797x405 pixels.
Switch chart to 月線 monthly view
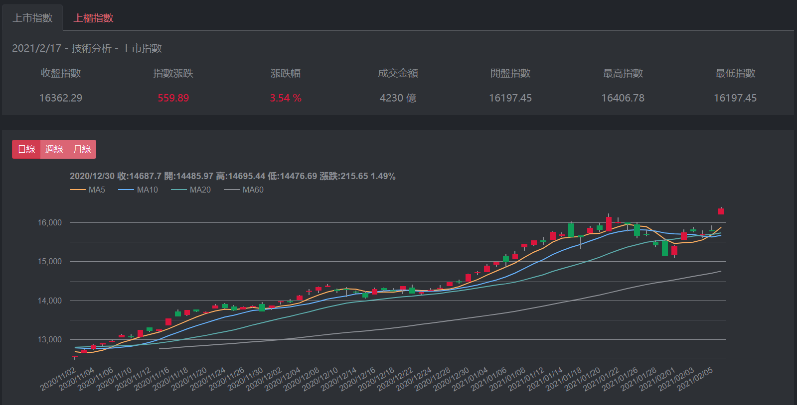coord(82,149)
